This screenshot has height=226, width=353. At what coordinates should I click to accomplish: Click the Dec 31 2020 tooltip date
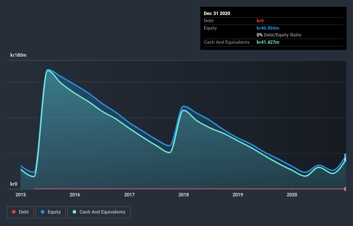click(x=217, y=13)
